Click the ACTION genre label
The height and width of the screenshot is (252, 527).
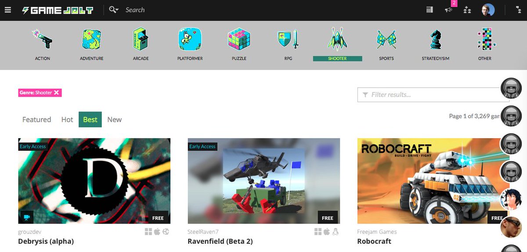click(x=43, y=58)
